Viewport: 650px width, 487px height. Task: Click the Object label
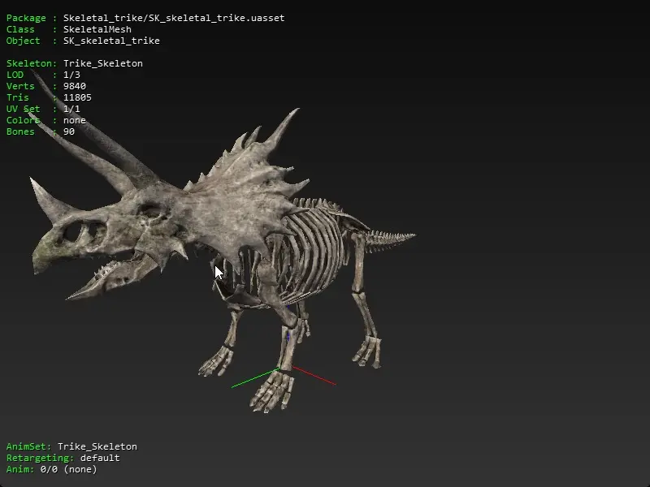pyautogui.click(x=24, y=41)
